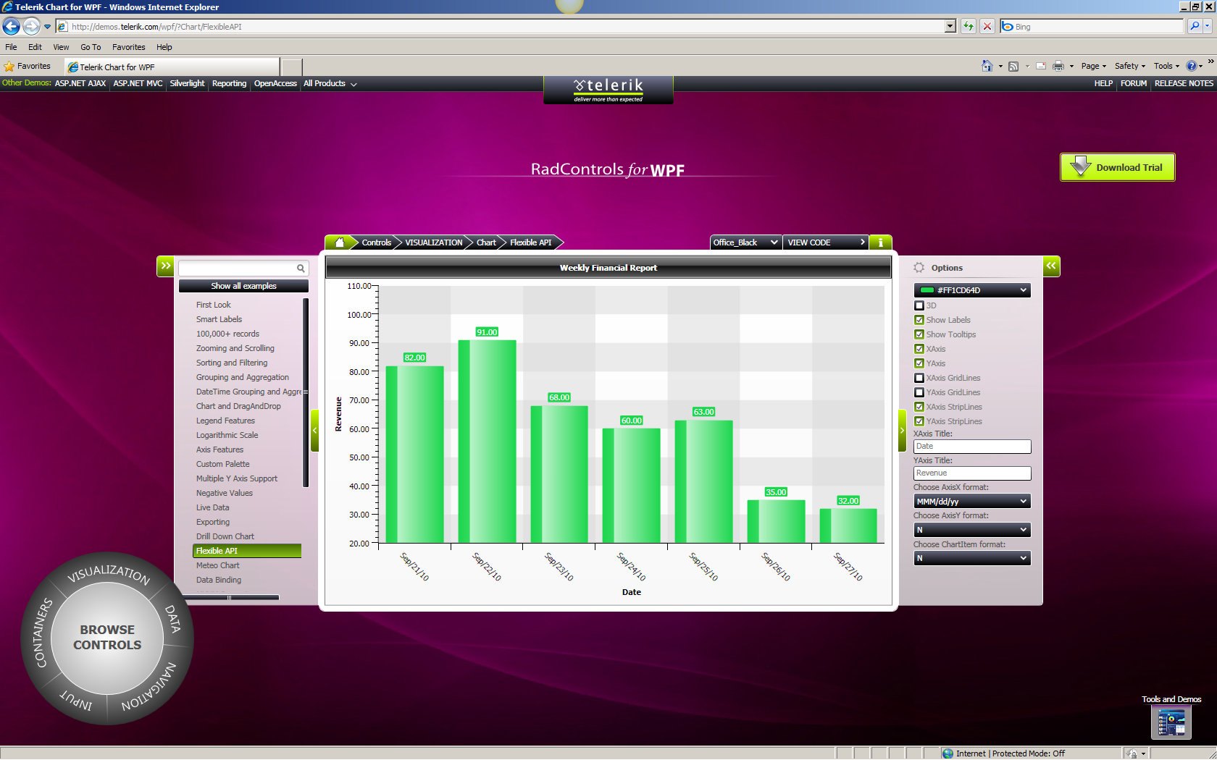Viewport: 1217px width, 760px height.
Task: Open the Tools toolbar dropdown
Action: pyautogui.click(x=1166, y=66)
